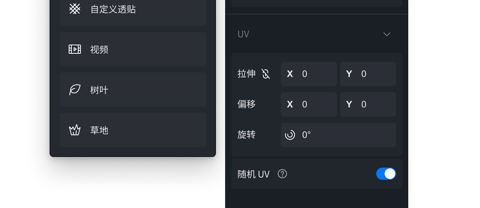Click the leaf icon for 树叶
Image resolution: width=480 pixels, height=208 pixels.
point(75,90)
